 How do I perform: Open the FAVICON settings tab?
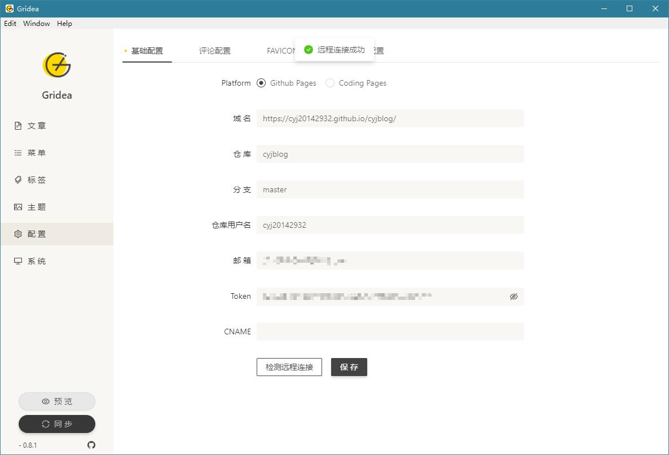tap(280, 50)
